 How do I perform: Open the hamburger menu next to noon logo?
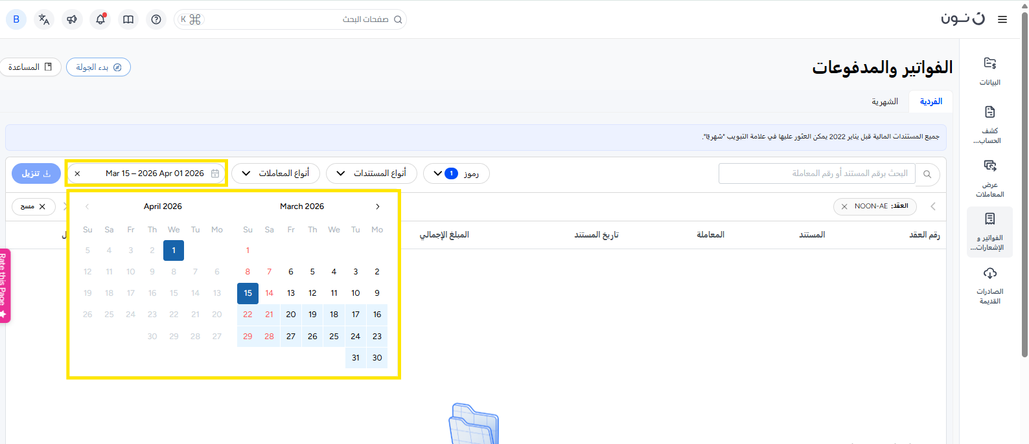[1002, 19]
